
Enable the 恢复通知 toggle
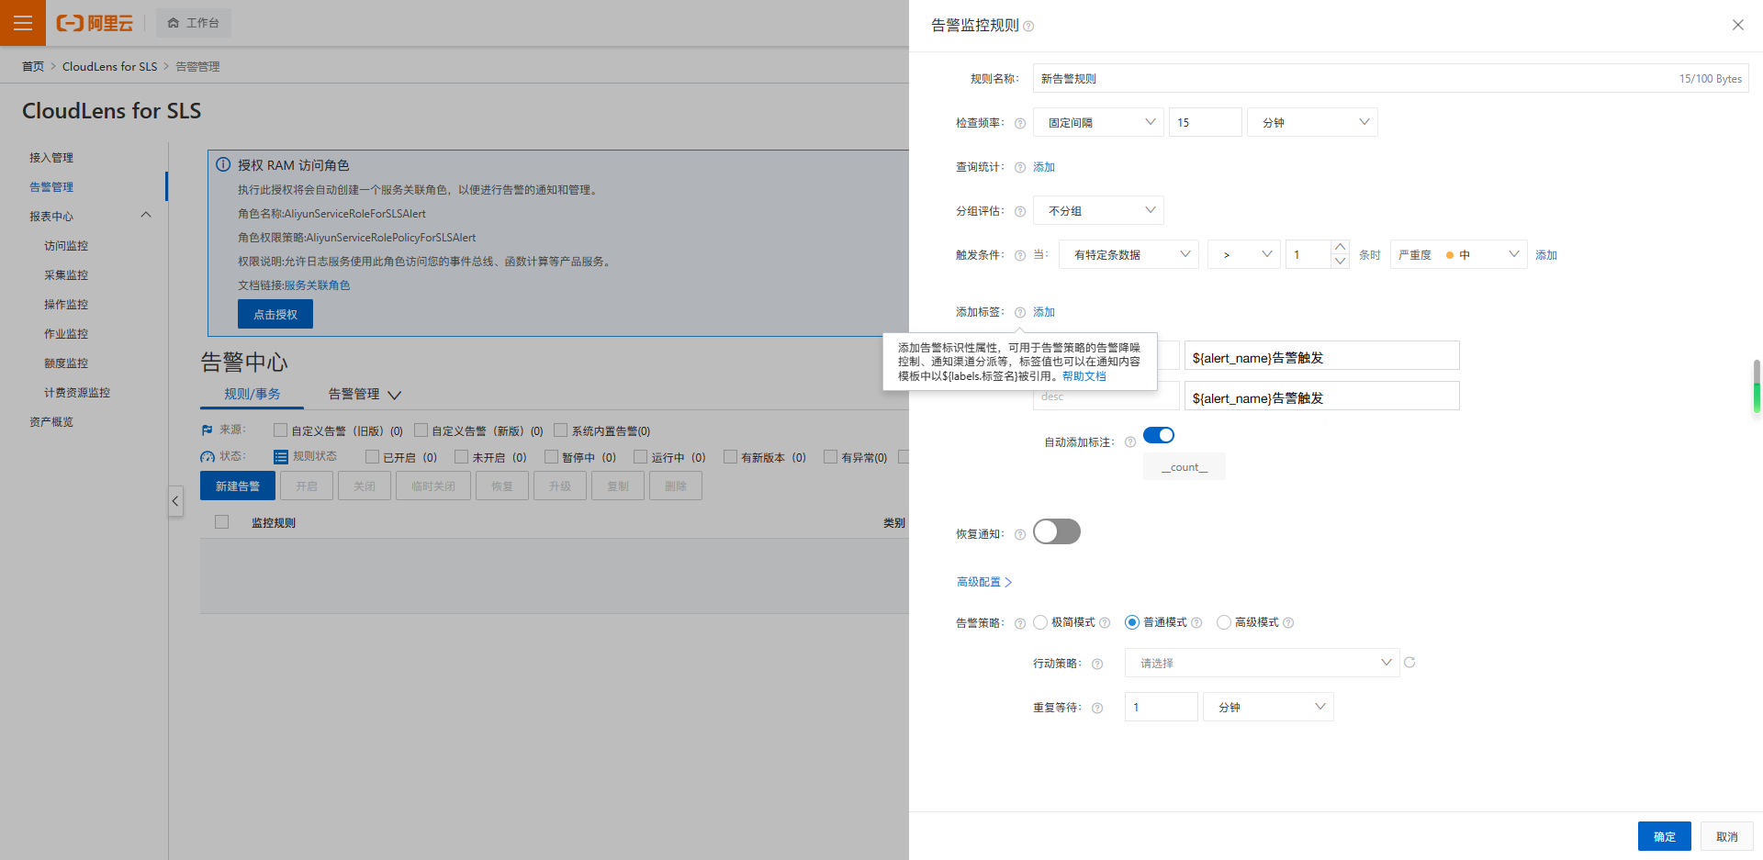tap(1056, 532)
